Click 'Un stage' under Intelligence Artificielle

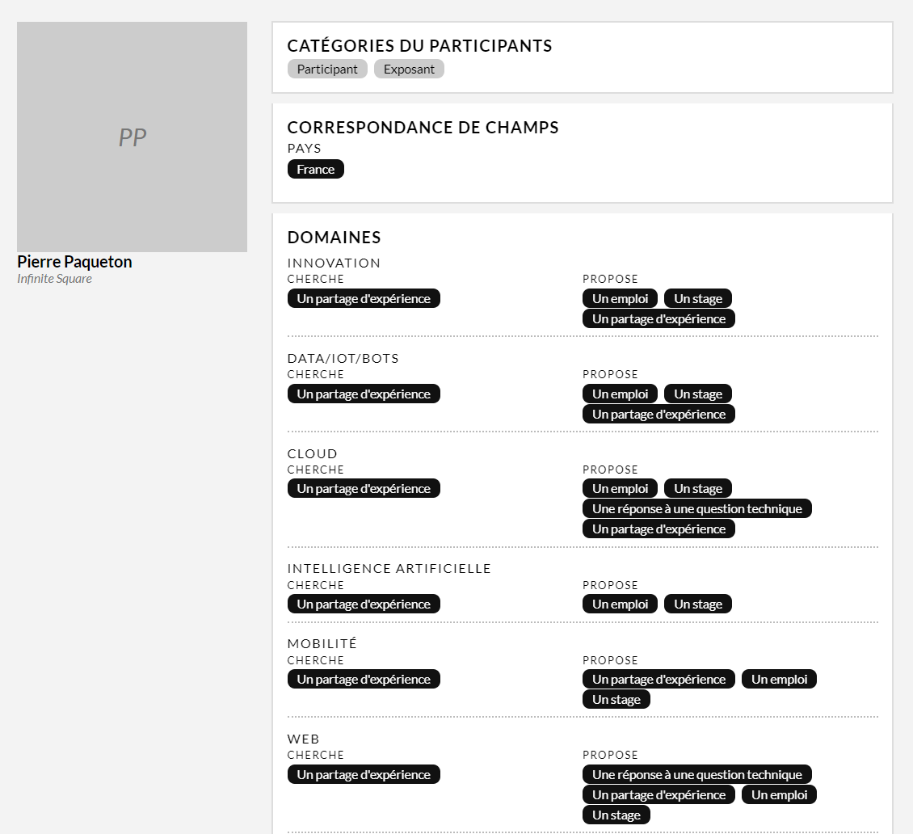click(x=697, y=604)
